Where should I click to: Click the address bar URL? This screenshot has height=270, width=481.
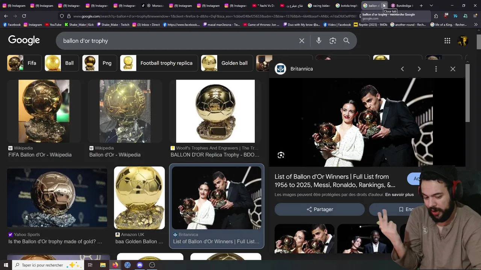[x=214, y=16]
